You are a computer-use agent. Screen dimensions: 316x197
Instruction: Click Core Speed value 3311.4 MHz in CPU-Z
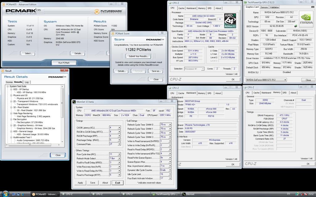coord(193,51)
